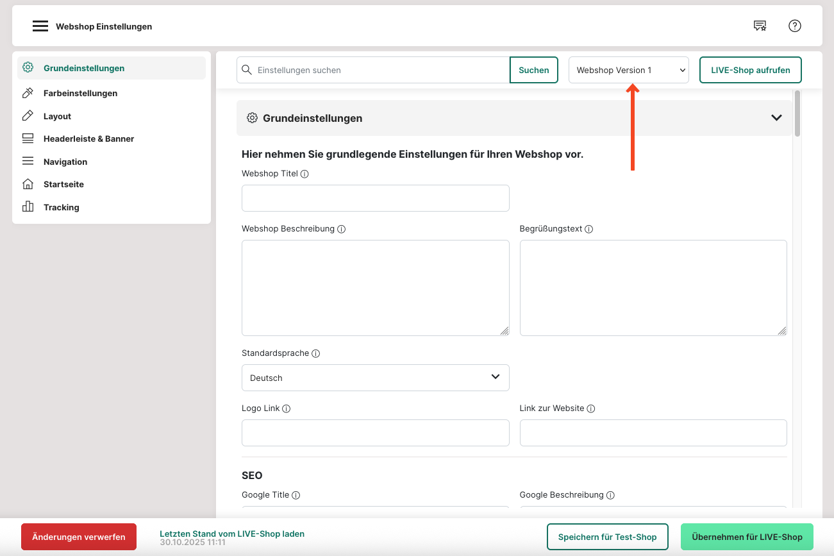Screen dimensions: 834x556
Task: Open the hamburger menu icon
Action: tap(40, 26)
